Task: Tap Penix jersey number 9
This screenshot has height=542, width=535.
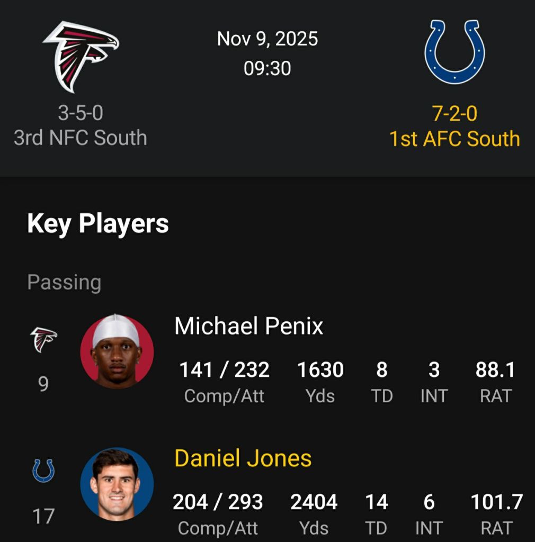Action: [x=43, y=384]
